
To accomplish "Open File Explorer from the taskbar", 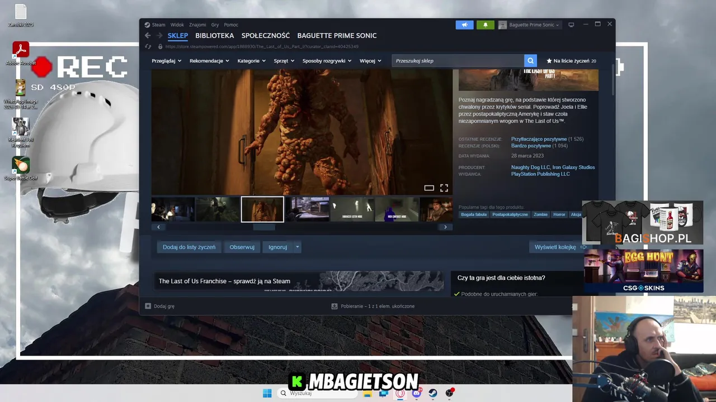I will point(368,393).
